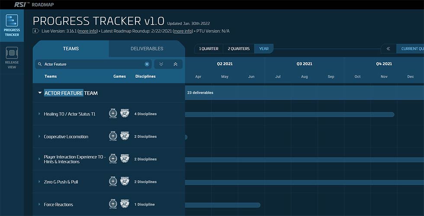Open the Live Version more info link
This screenshot has height=216, width=424.
click(87, 31)
